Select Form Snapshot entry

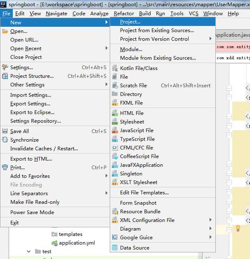point(163,203)
